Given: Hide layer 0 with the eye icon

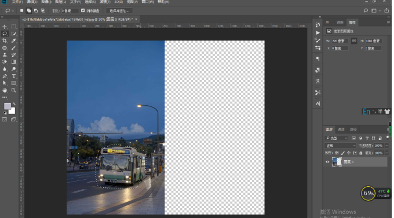Looking at the screenshot, I should 327,162.
